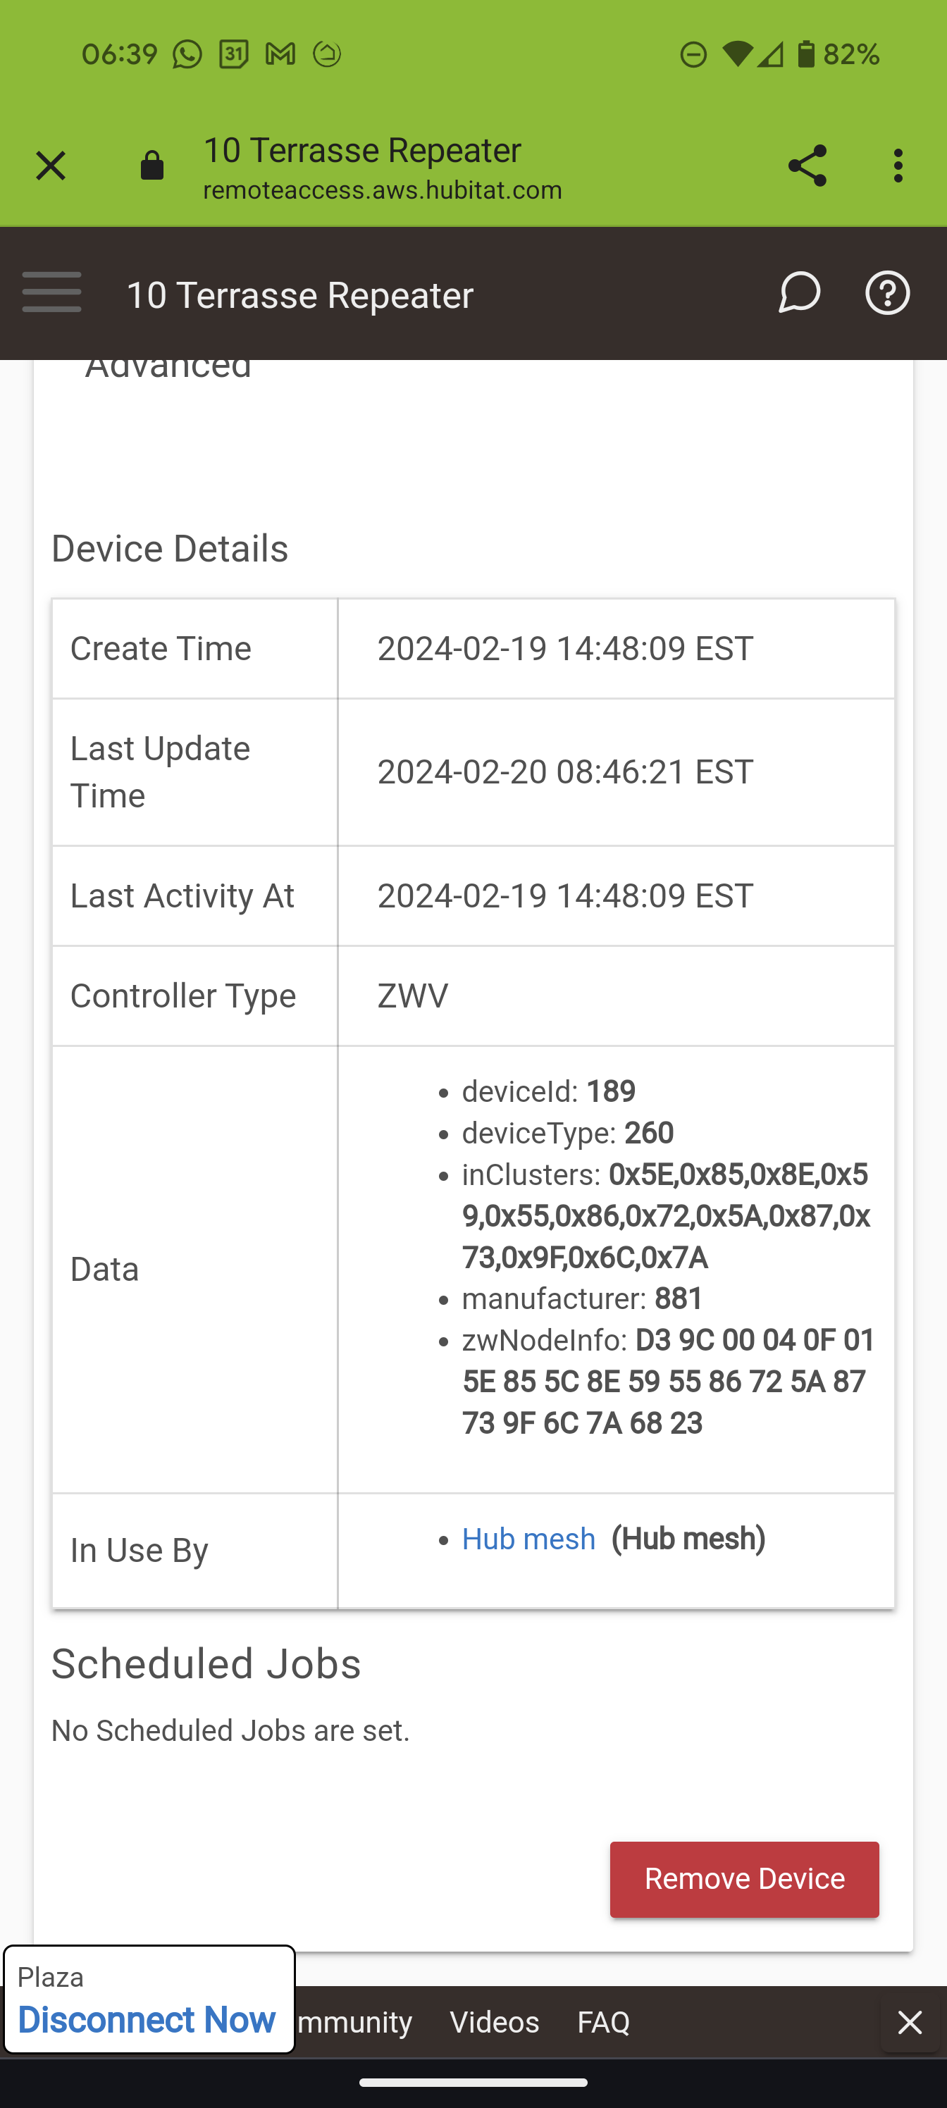This screenshot has height=2108, width=947.
Task: Close the browser custom tab
Action: coord(51,166)
